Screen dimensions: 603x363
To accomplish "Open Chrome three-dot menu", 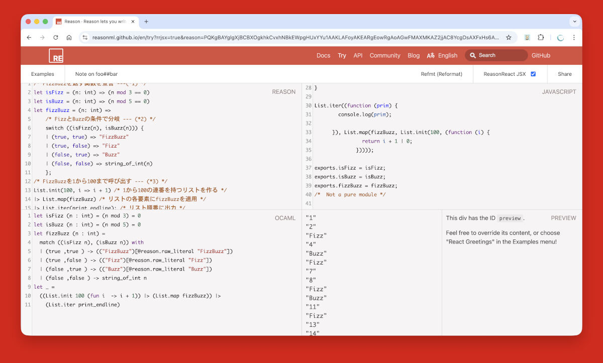I will point(574,38).
